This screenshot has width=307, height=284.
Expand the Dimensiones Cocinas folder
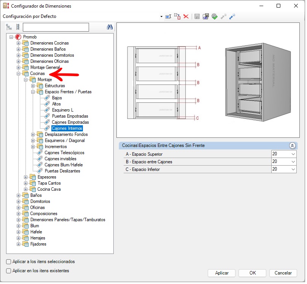point(18,43)
